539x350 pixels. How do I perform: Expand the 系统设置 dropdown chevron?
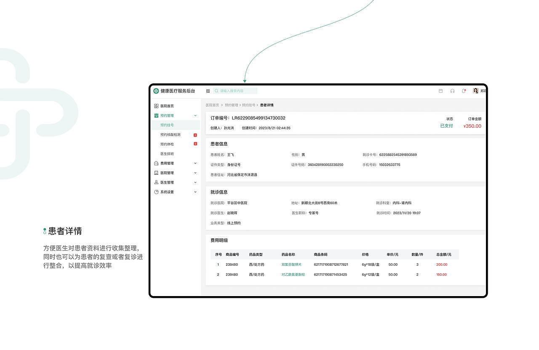coord(195,192)
